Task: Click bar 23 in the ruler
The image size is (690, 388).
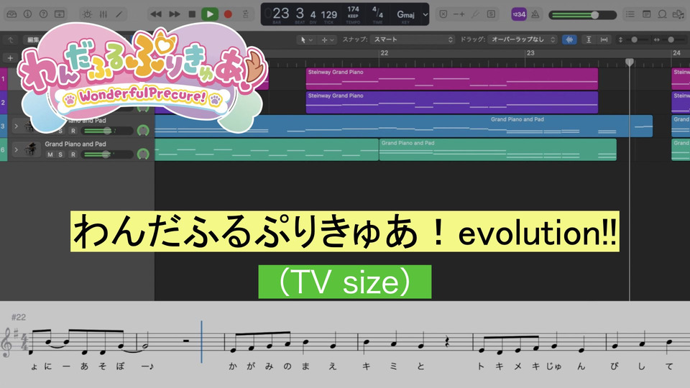Action: [530, 53]
